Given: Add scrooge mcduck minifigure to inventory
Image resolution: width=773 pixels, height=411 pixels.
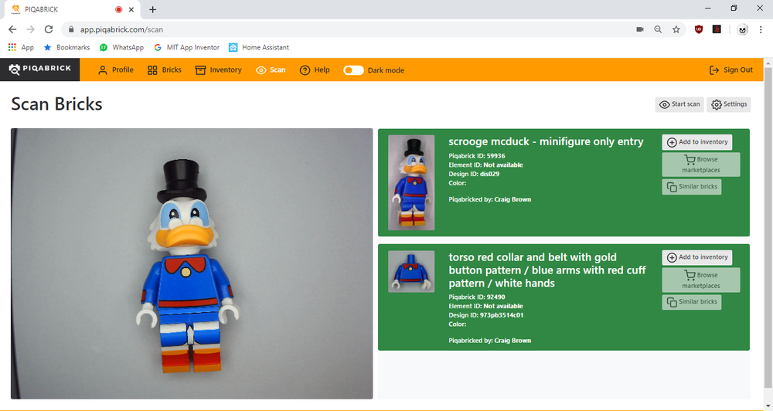Looking at the screenshot, I should (696, 142).
